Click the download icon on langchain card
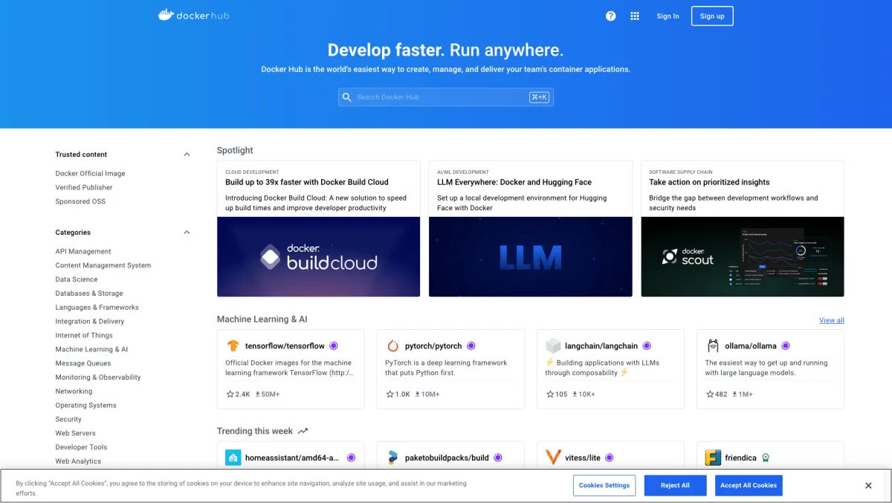Viewport: 892px width, 503px height. tap(575, 395)
